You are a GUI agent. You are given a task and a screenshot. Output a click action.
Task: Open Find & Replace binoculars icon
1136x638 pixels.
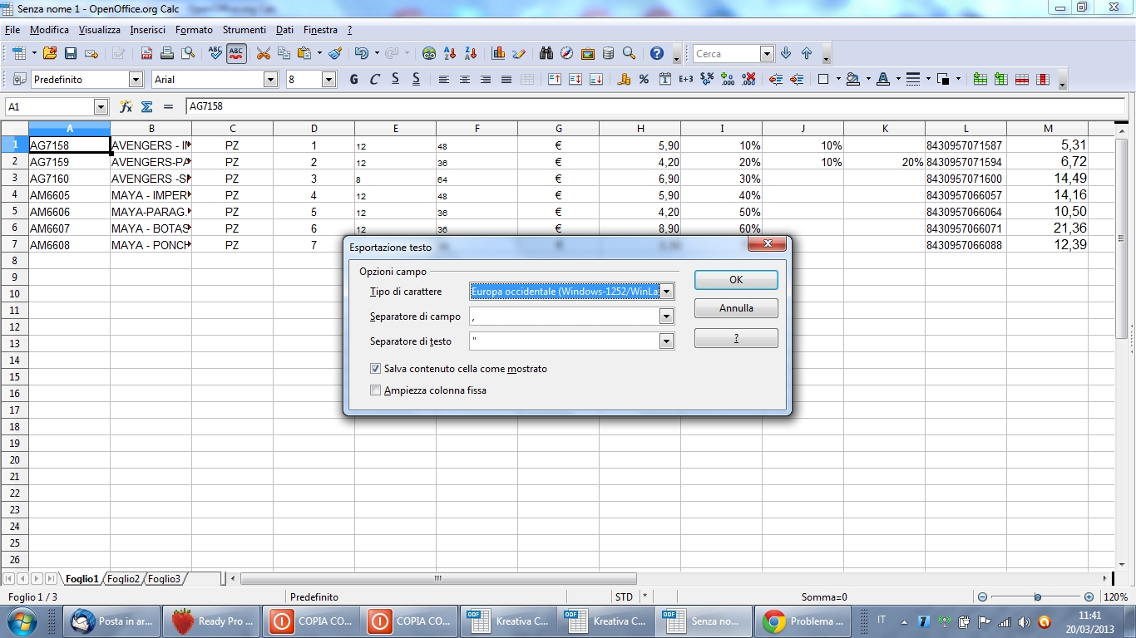pyautogui.click(x=546, y=54)
